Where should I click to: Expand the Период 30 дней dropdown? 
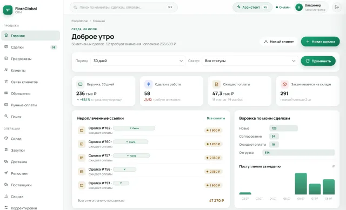click(x=138, y=61)
